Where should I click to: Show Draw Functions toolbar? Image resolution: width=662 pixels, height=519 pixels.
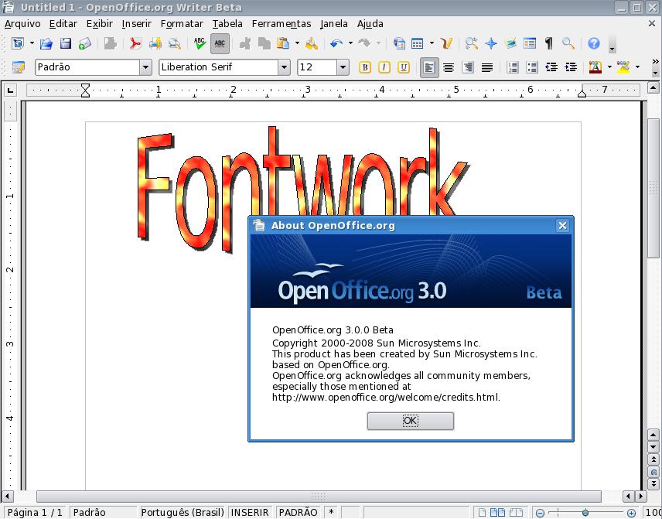point(446,43)
